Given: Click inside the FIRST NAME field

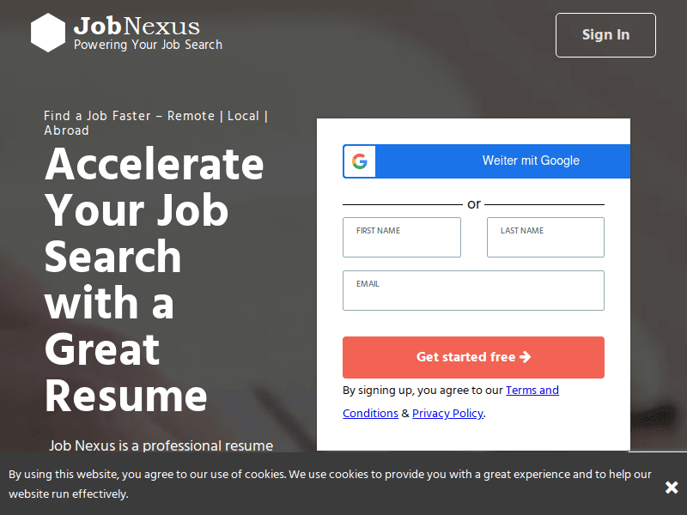Looking at the screenshot, I should point(402,237).
